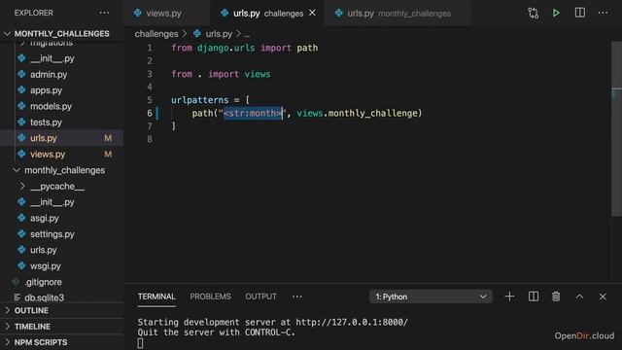Select the TERMINAL panel tab
Screen dimensions: 622x350
point(156,297)
